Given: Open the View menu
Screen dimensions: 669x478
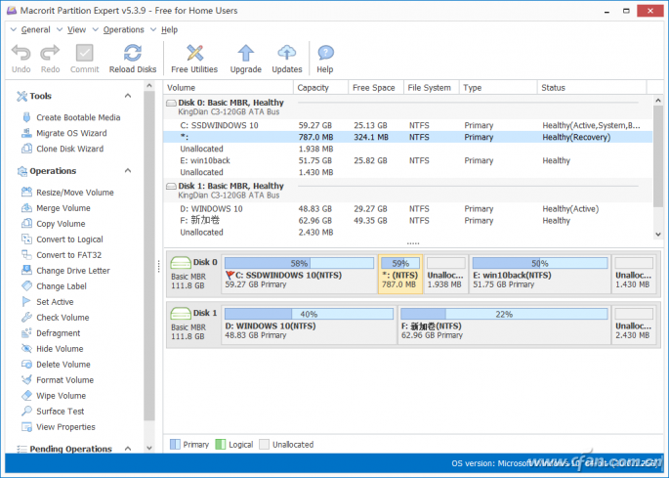Looking at the screenshot, I should 76,30.
